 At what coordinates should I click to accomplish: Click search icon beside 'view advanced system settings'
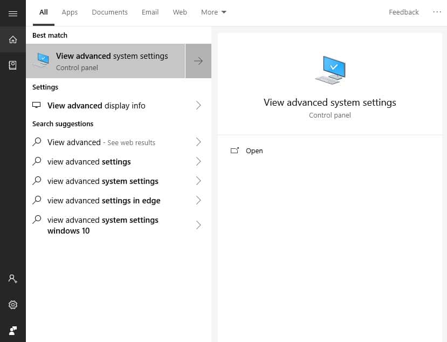[37, 181]
